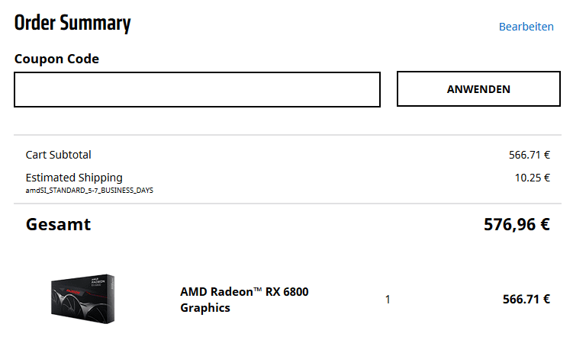Click the 566.71 € cart subtotal amount
Image resolution: width=573 pixels, height=340 pixels.
point(530,155)
